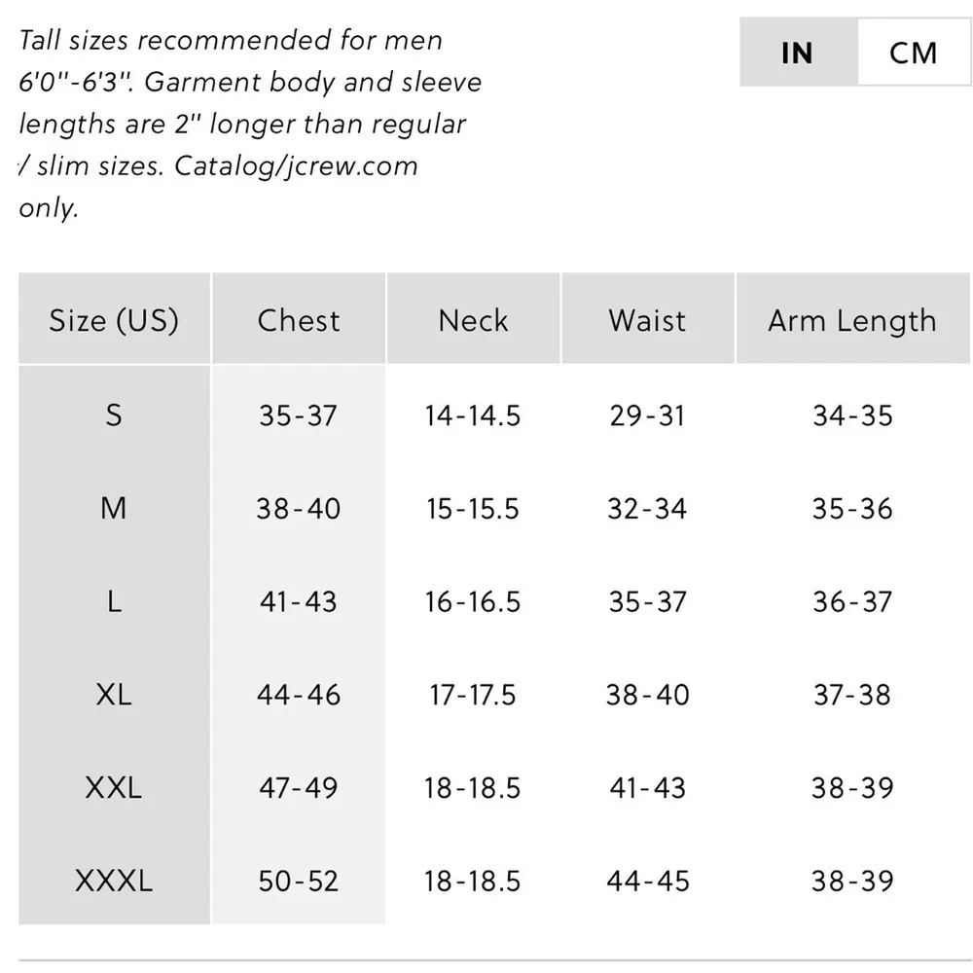Select the tall sizes recommendation note

[250, 124]
